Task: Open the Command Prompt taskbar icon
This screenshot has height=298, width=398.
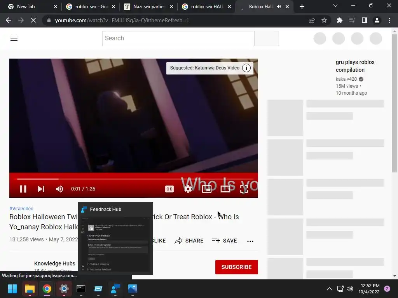Action: [81, 289]
